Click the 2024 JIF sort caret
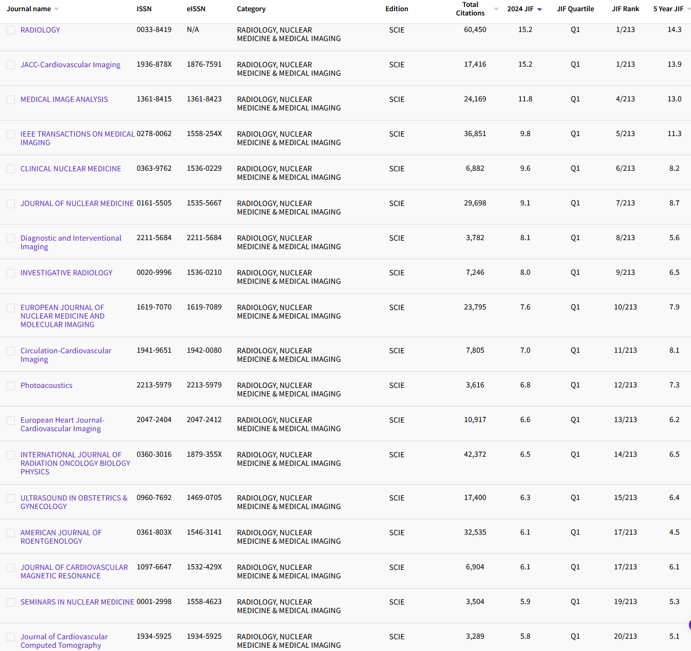 [x=539, y=9]
